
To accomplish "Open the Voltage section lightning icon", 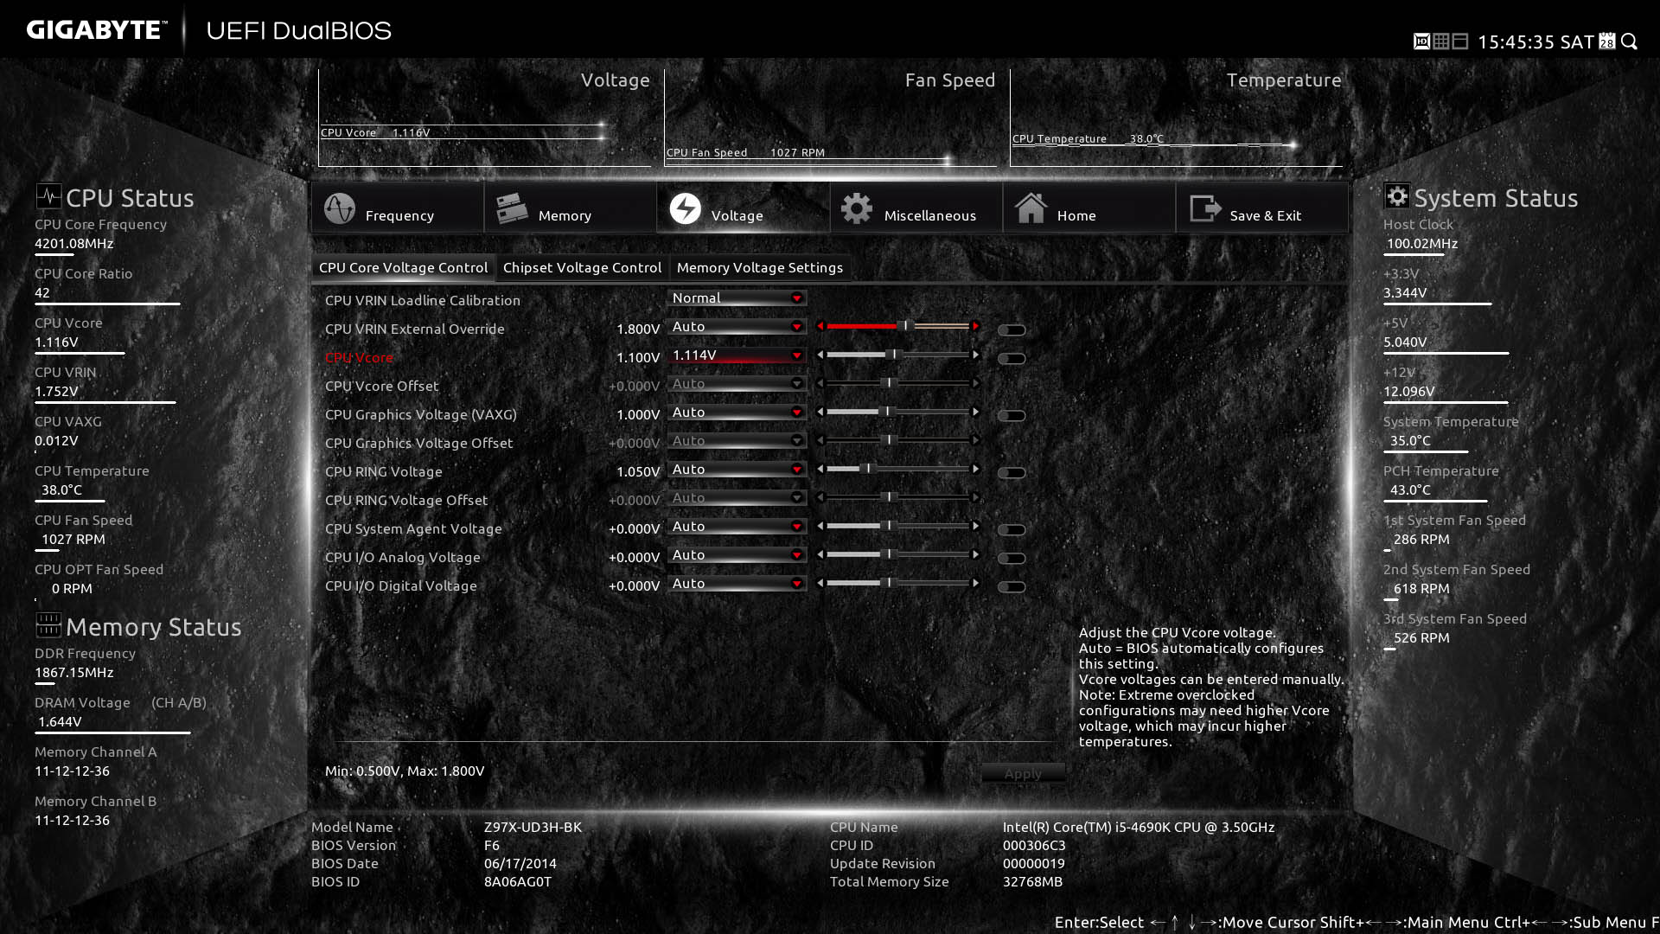I will point(686,208).
